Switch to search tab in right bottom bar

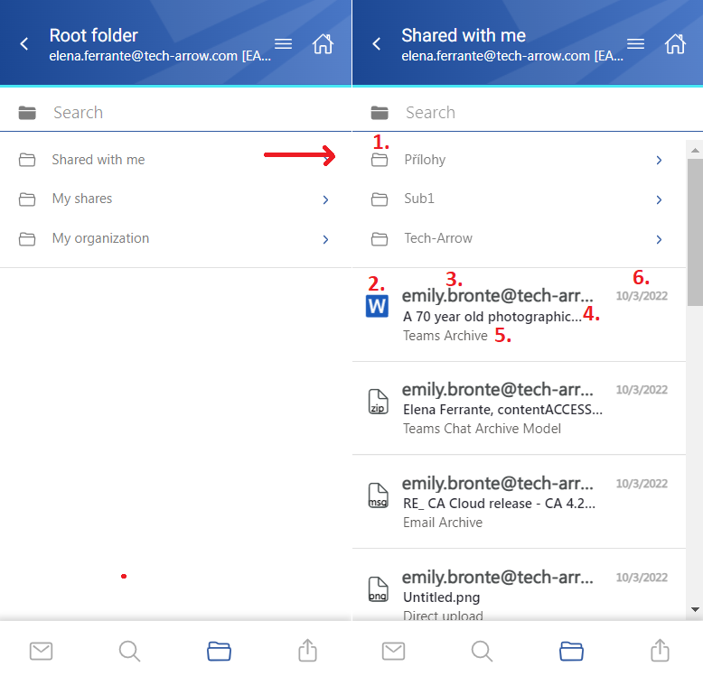(x=482, y=651)
